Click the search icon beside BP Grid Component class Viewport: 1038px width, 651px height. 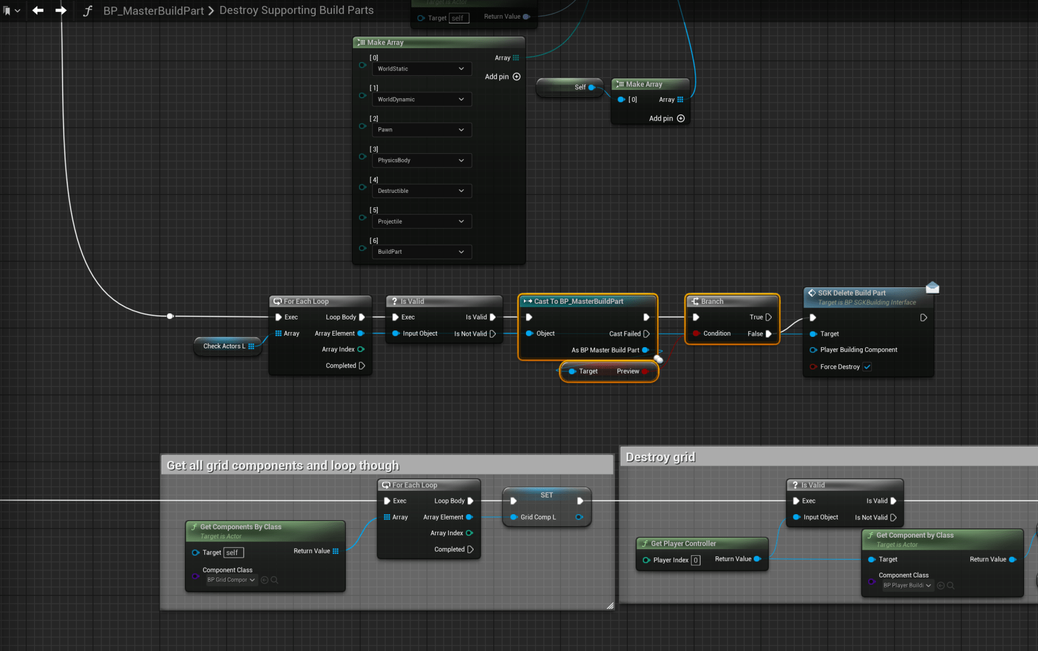tap(275, 580)
